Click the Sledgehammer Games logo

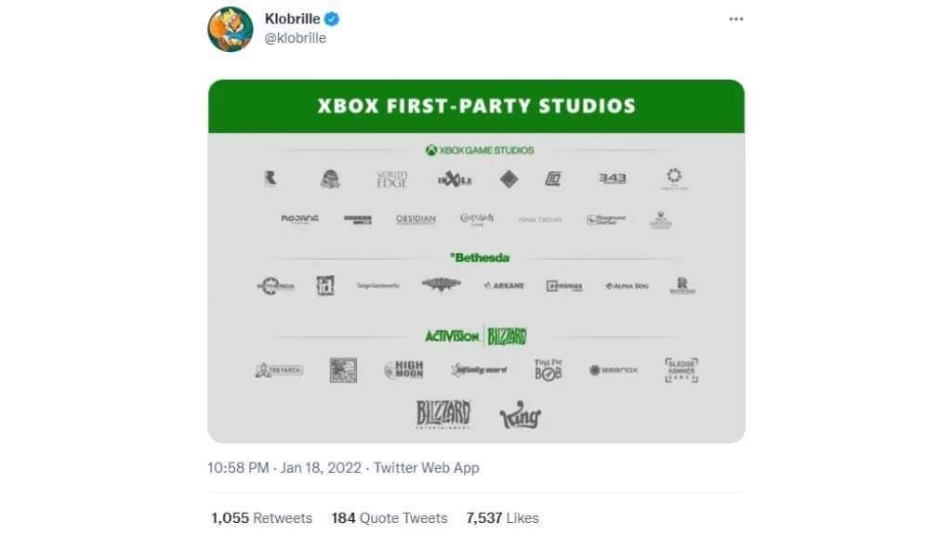(x=681, y=370)
